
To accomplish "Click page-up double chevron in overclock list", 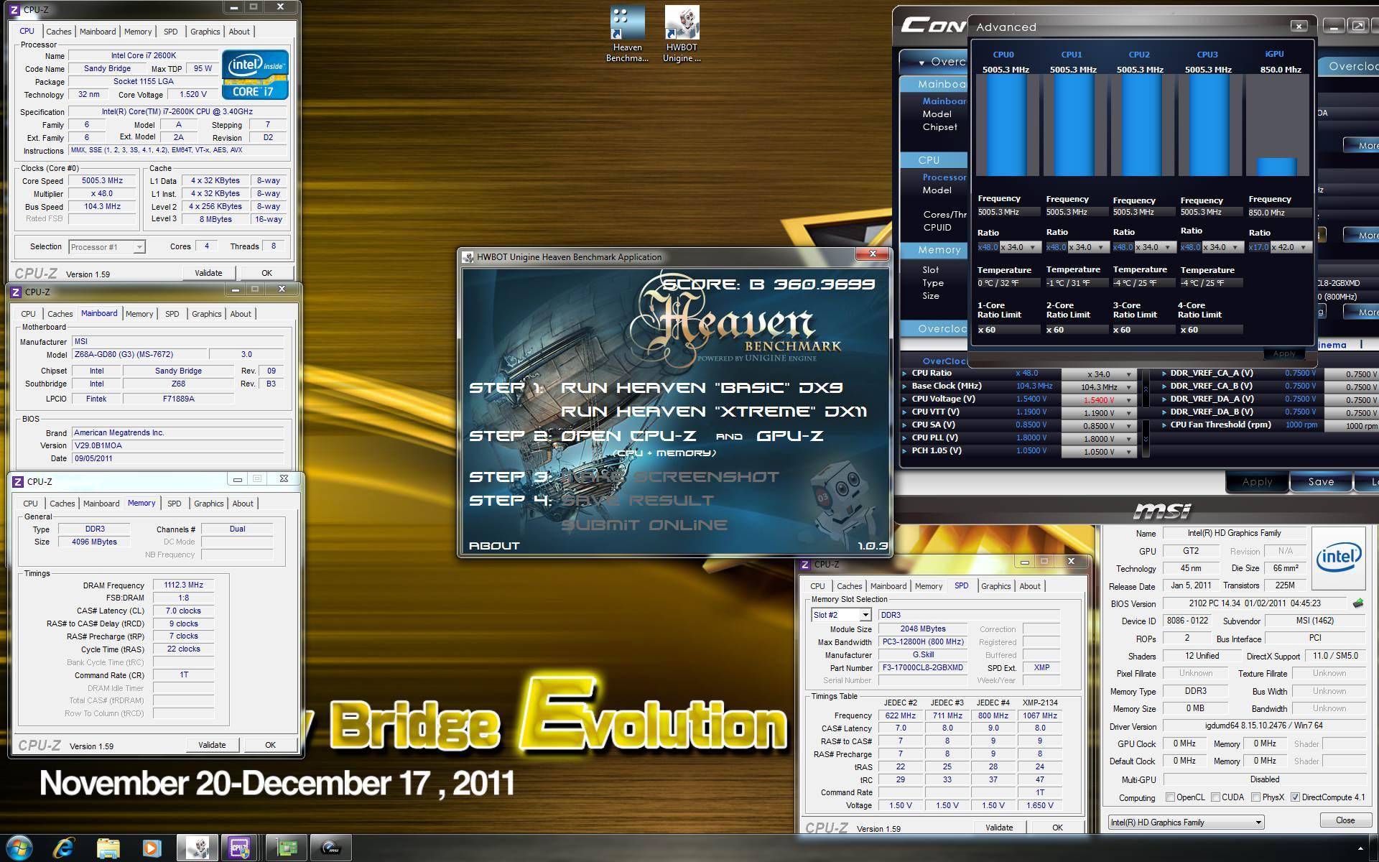I will point(1146,389).
